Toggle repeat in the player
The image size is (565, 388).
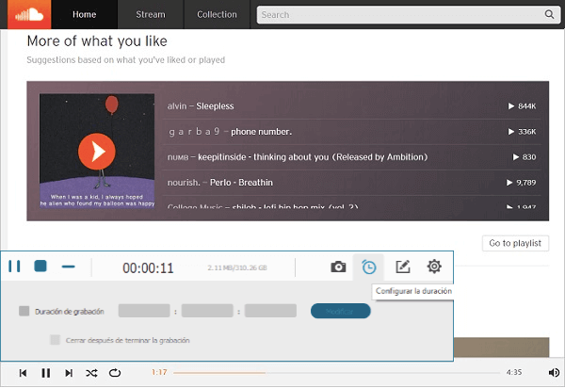(115, 373)
